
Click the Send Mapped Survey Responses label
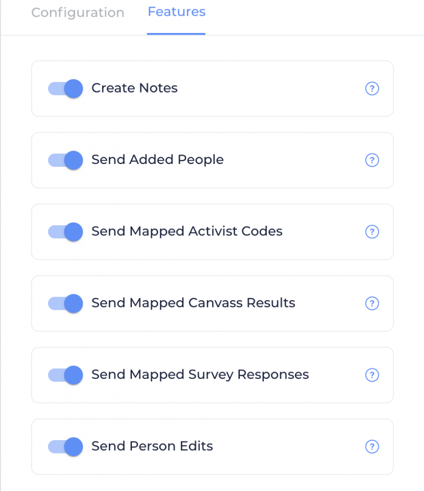[x=200, y=374]
